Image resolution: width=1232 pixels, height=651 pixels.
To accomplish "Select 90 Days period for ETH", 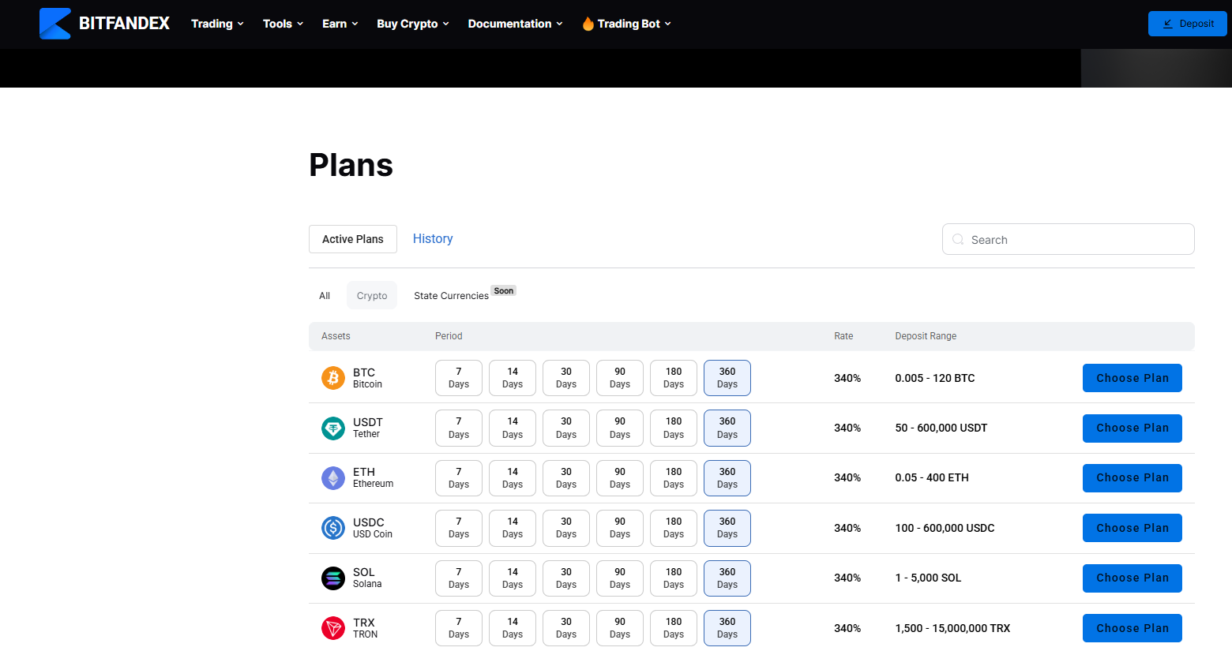I will coord(620,478).
